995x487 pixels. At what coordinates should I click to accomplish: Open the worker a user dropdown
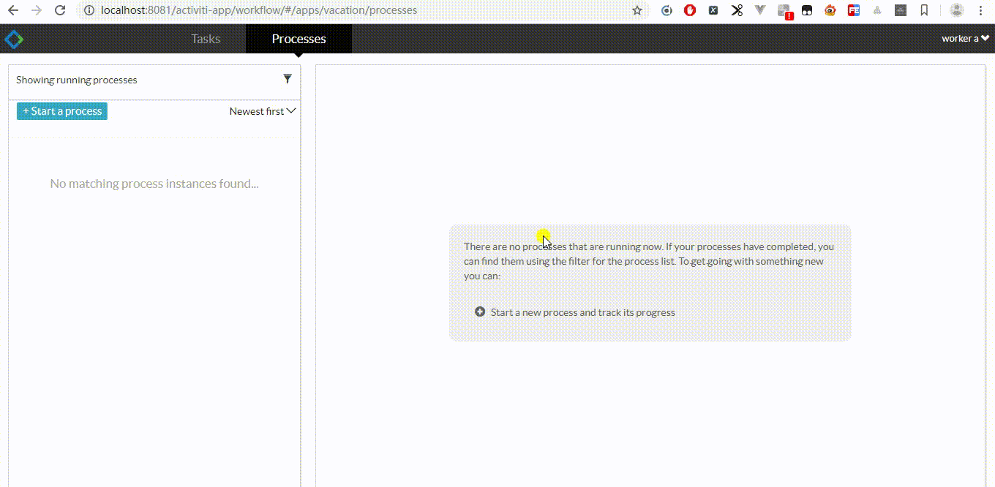tap(965, 39)
